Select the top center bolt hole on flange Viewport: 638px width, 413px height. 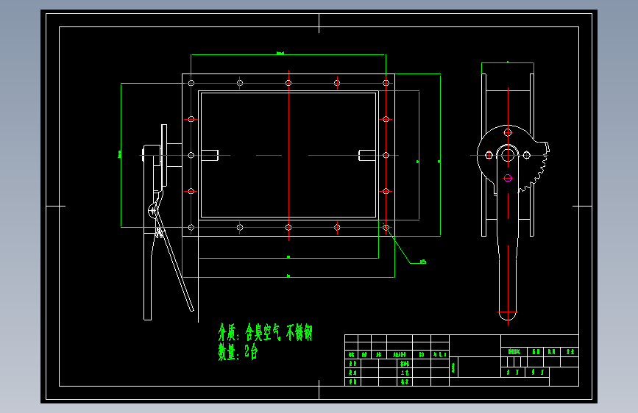pos(288,83)
